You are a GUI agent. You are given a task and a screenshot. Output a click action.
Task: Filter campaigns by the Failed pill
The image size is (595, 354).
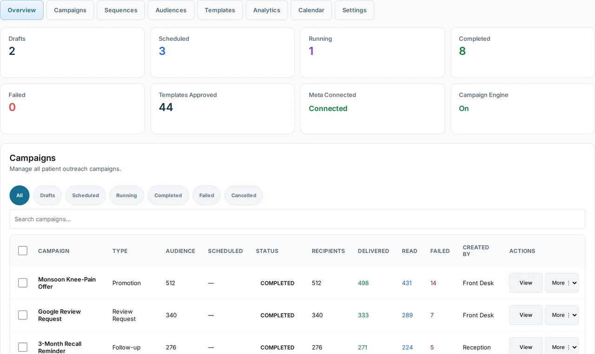[x=207, y=195]
